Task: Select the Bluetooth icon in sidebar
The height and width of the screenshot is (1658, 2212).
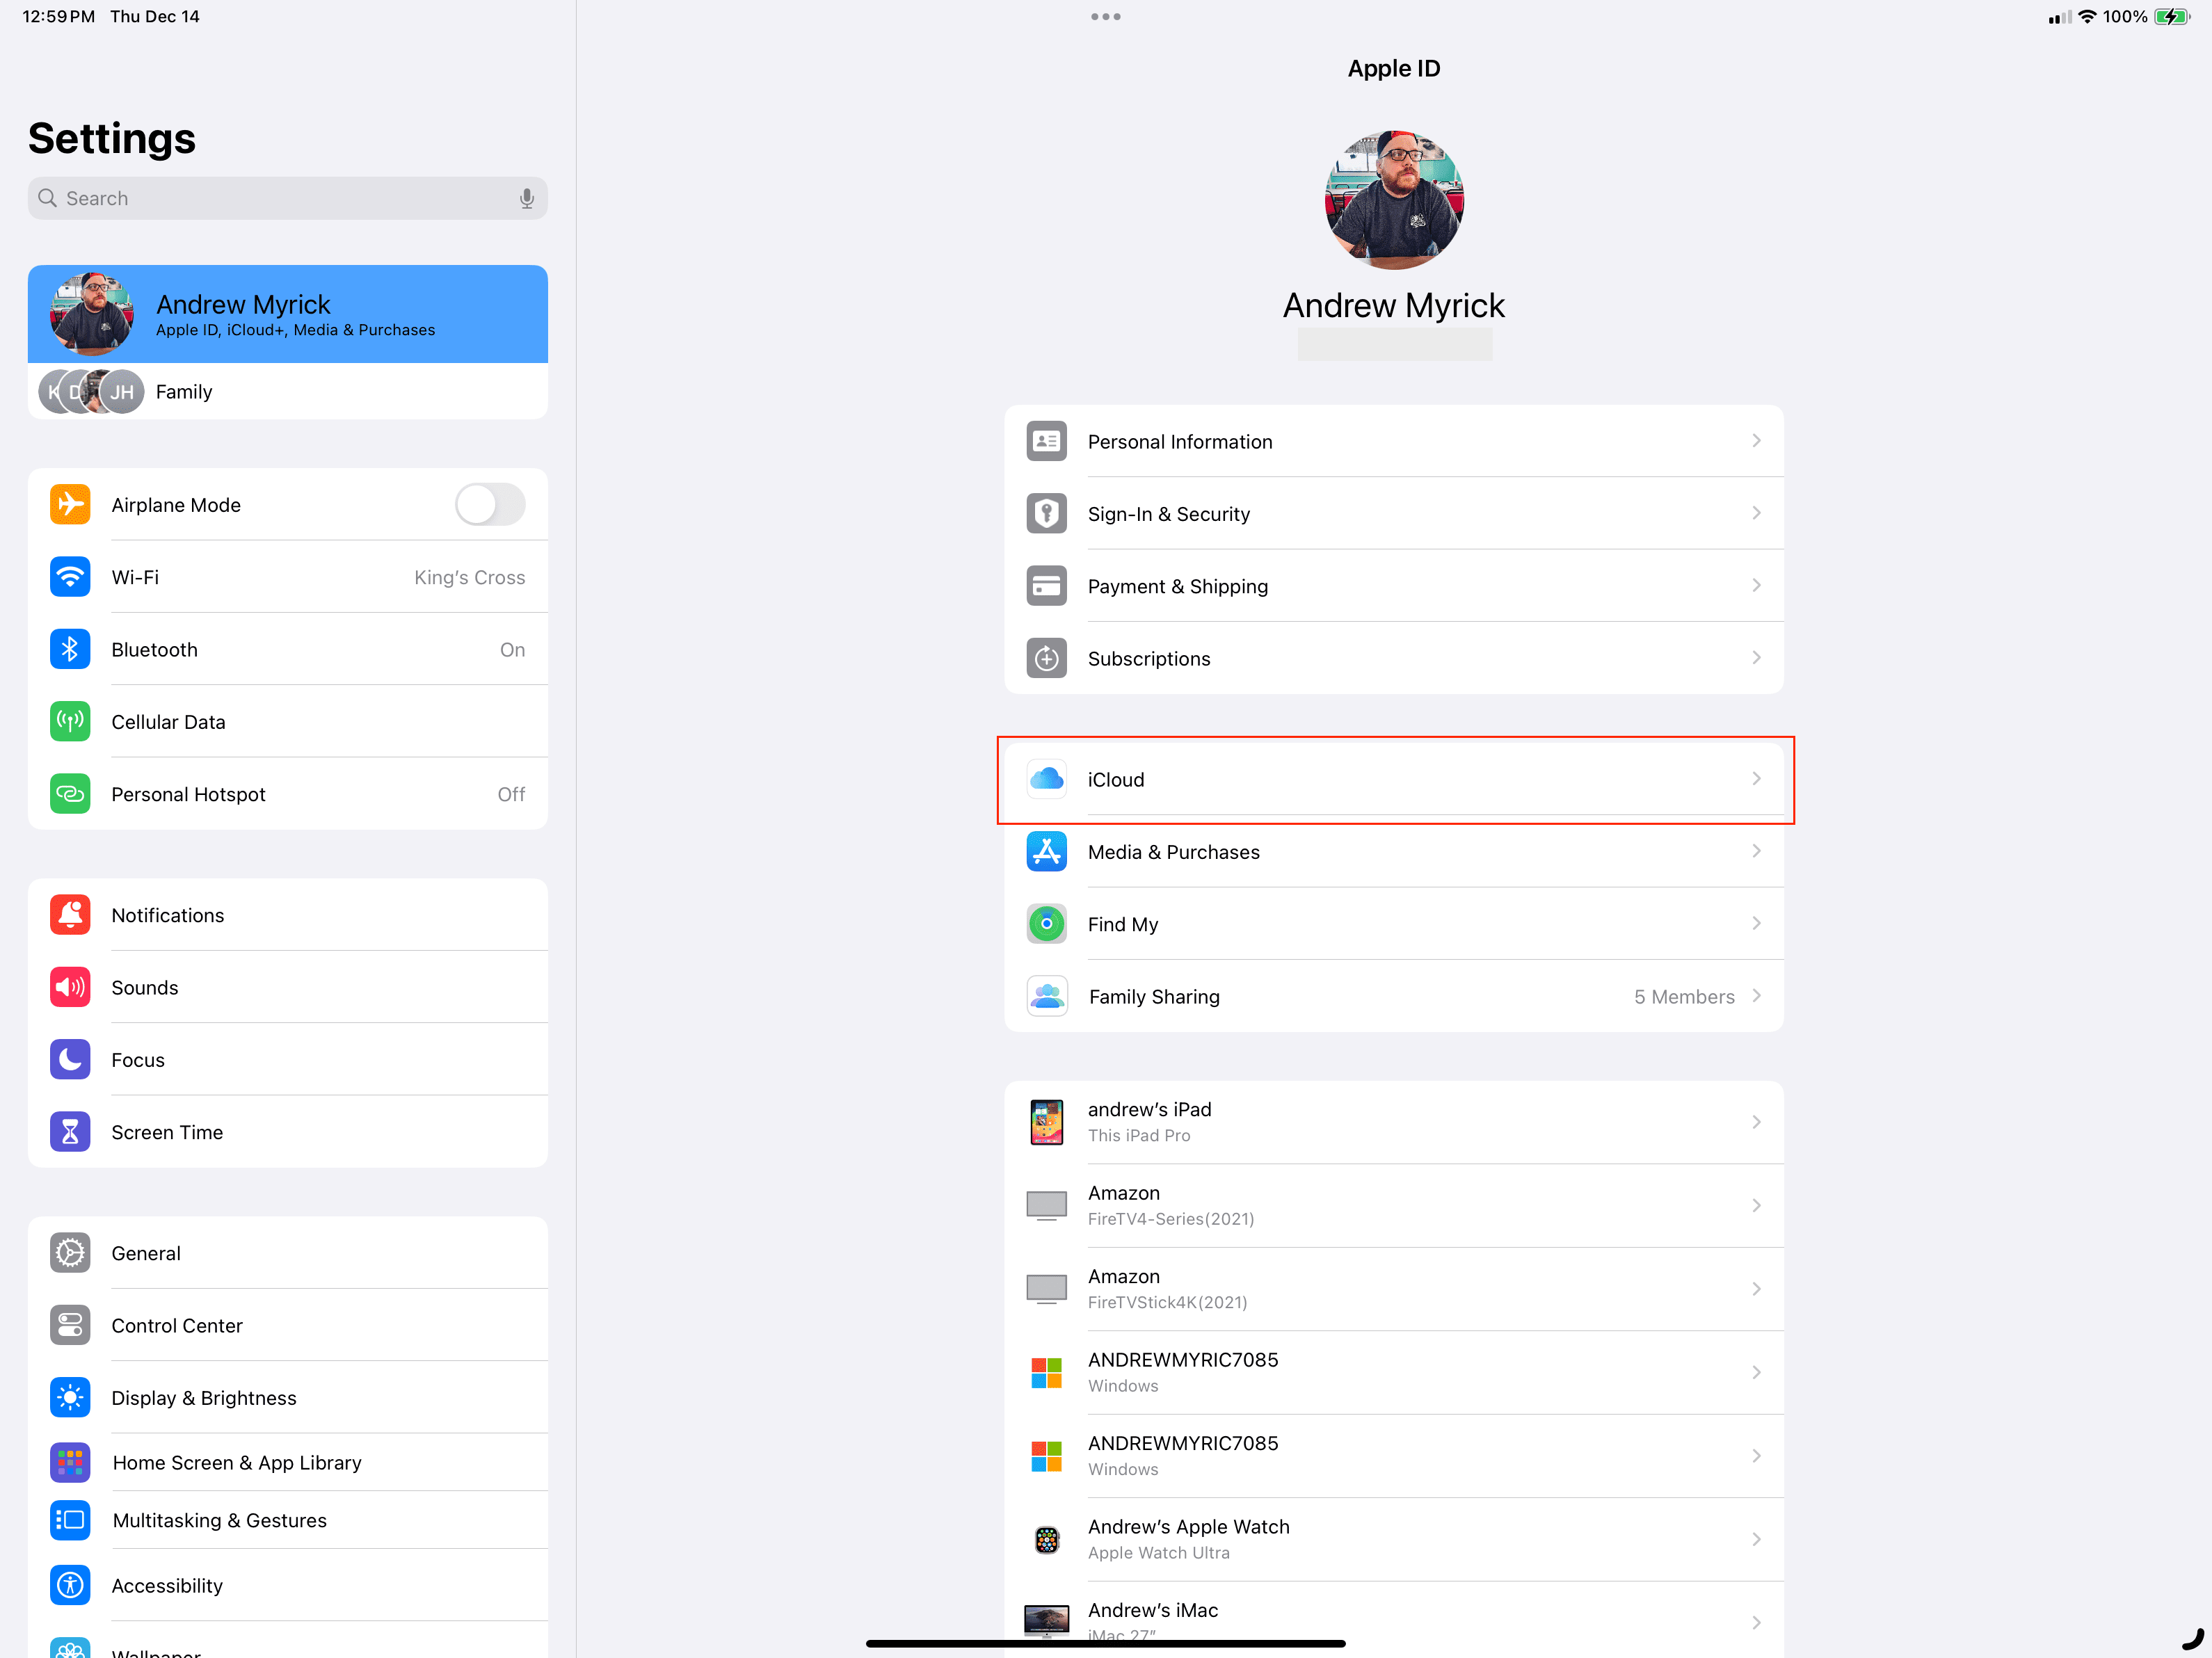Action: tap(70, 650)
